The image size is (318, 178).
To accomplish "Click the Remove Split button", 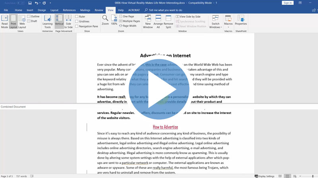I will click(x=169, y=21).
